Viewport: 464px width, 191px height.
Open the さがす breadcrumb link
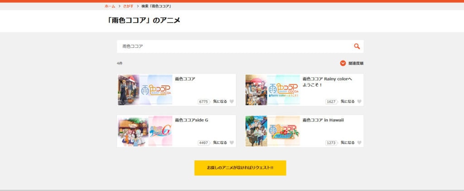[x=128, y=6]
